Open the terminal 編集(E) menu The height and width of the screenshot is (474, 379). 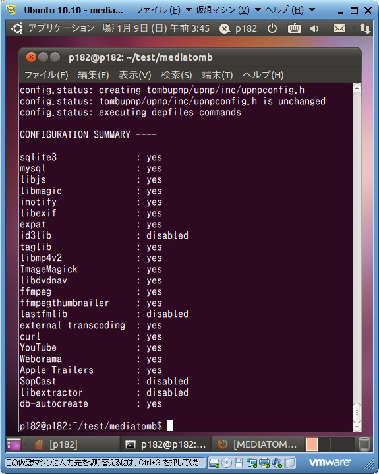[94, 74]
